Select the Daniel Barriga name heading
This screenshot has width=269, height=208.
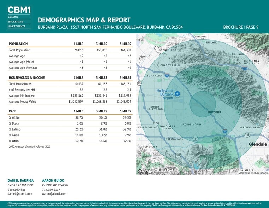click(21, 180)
